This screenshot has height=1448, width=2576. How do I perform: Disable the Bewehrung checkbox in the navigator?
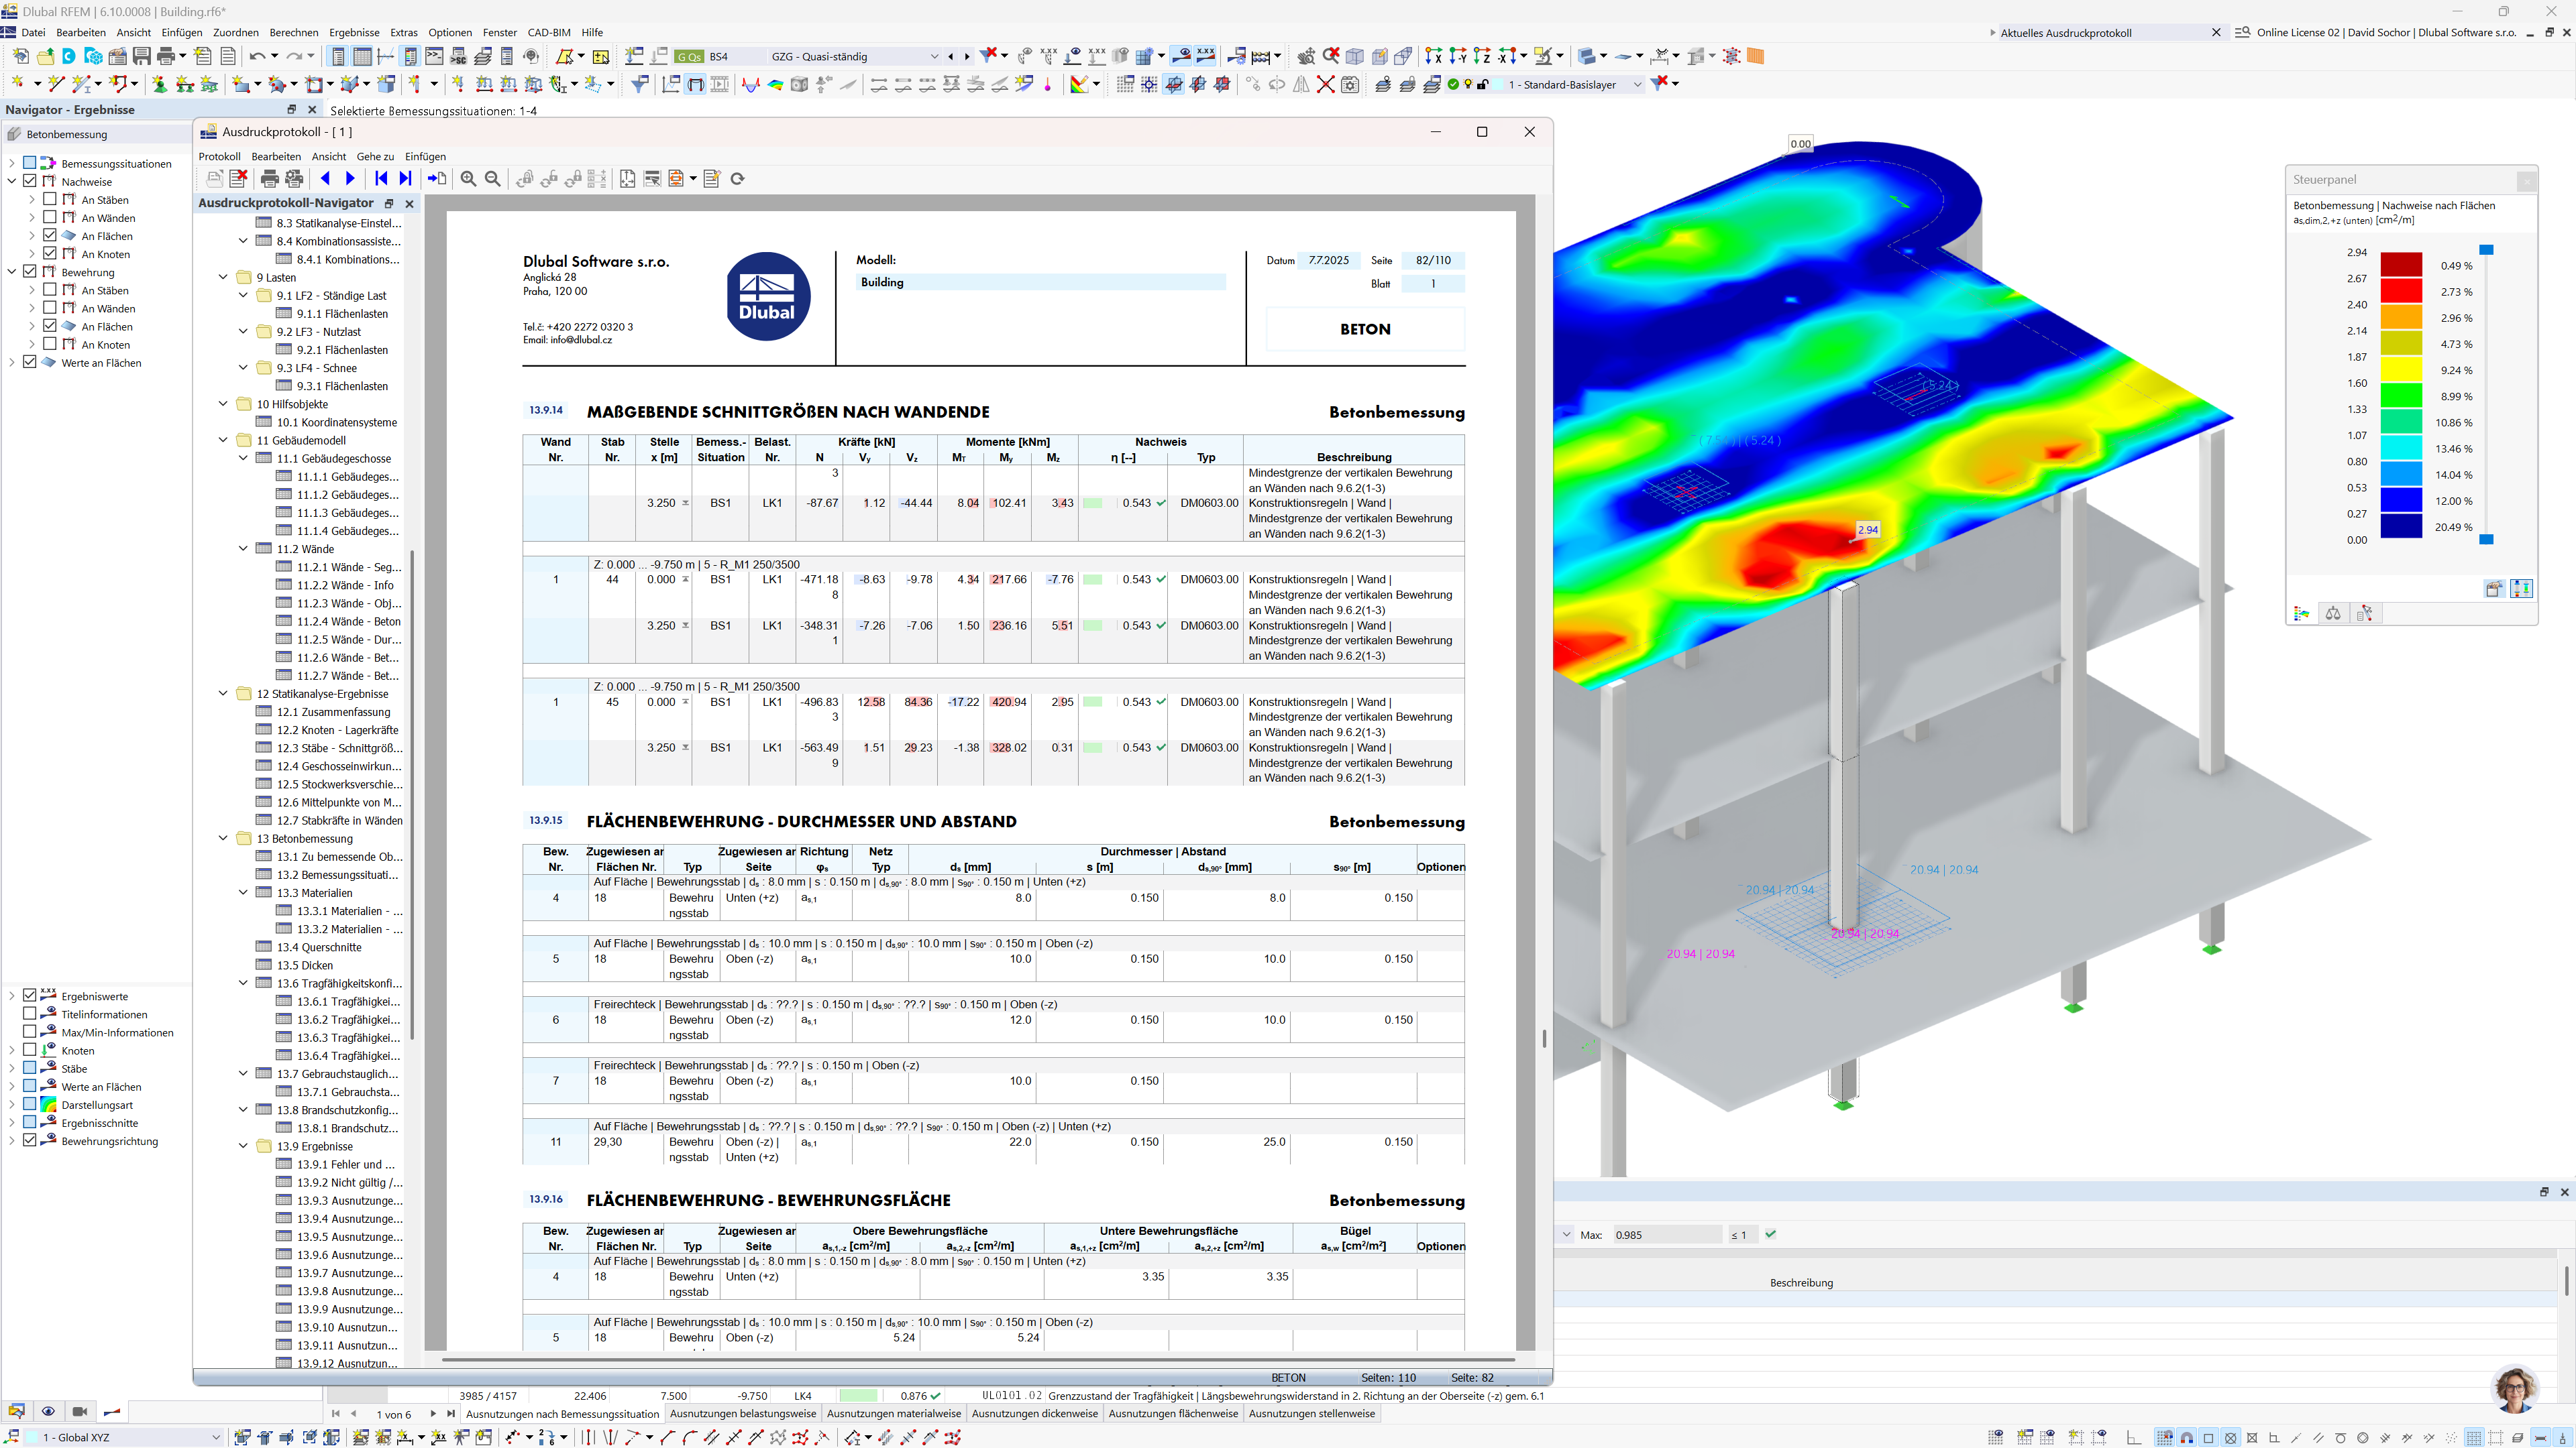(x=29, y=271)
